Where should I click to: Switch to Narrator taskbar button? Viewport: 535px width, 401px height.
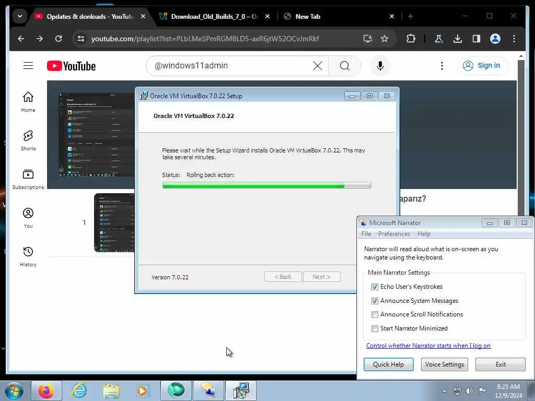(x=208, y=391)
